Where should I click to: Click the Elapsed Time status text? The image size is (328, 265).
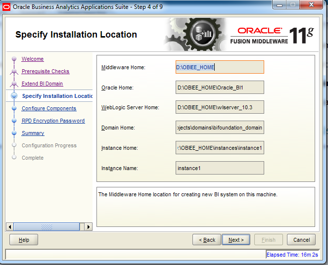tap(292, 255)
